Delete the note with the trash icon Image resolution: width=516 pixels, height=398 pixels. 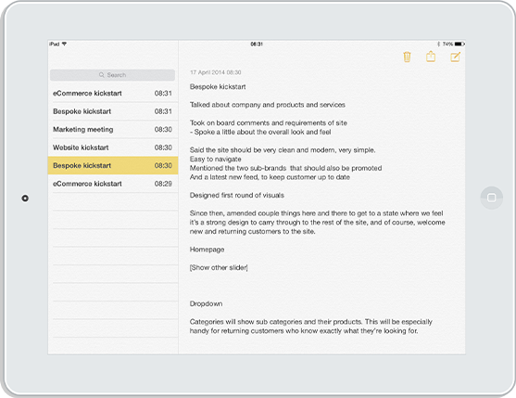click(407, 57)
